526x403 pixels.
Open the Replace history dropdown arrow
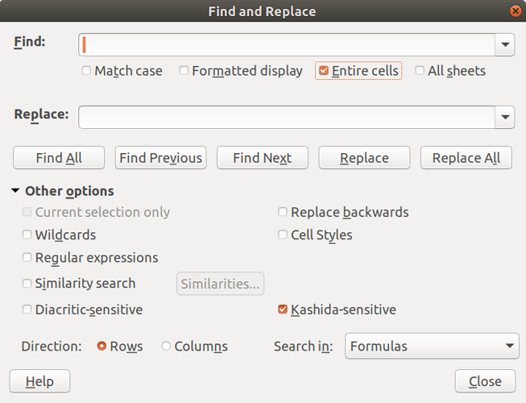click(x=505, y=117)
